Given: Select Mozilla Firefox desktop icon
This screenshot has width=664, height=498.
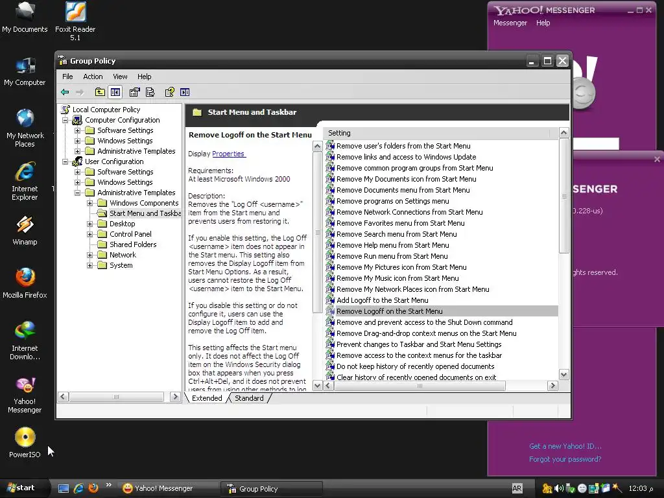Looking at the screenshot, I should pyautogui.click(x=25, y=284).
